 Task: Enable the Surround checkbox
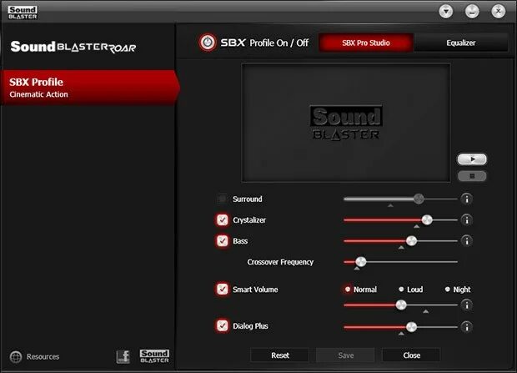pyautogui.click(x=223, y=199)
